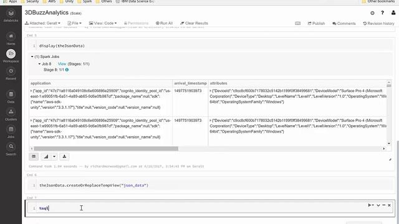Click the createOrReplaceTempView code line
The image size is (399, 224).
pyautogui.click(x=94, y=185)
